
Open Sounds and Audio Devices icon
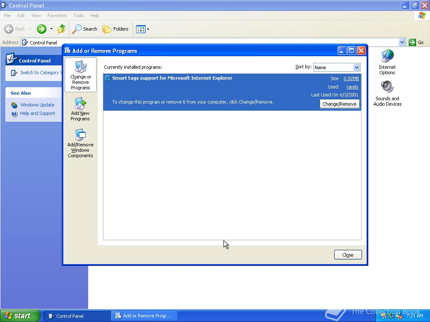pos(387,93)
